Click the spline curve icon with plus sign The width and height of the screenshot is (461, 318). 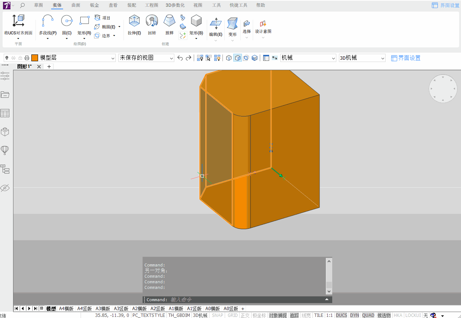pyautogui.click(x=183, y=35)
